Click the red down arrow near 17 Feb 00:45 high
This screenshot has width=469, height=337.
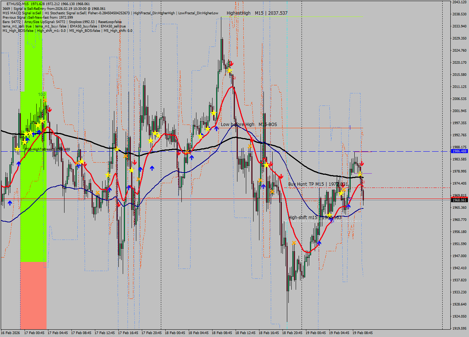(51, 109)
